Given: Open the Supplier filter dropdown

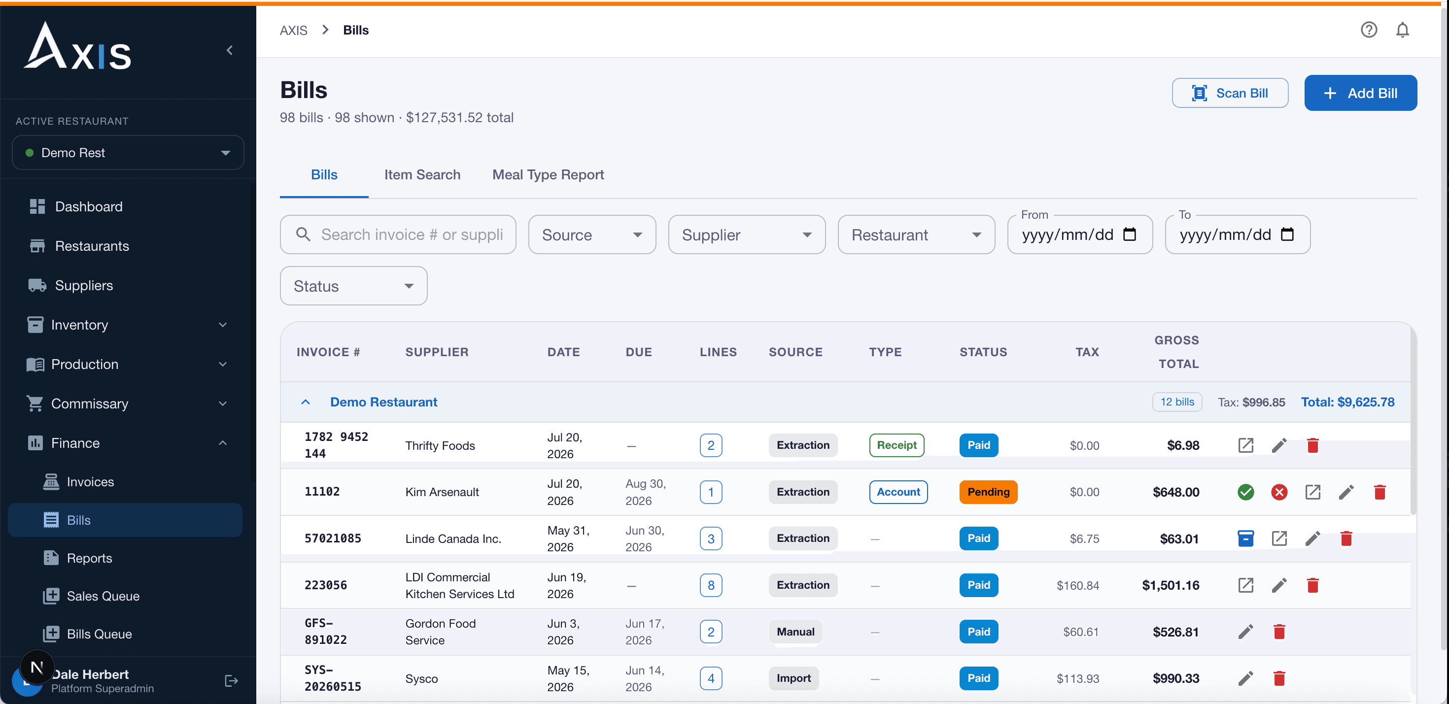Looking at the screenshot, I should pos(747,235).
